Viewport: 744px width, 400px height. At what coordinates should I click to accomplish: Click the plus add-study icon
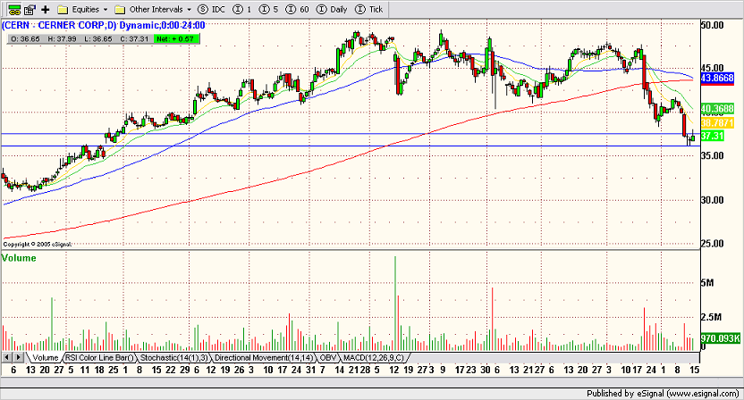point(46,9)
